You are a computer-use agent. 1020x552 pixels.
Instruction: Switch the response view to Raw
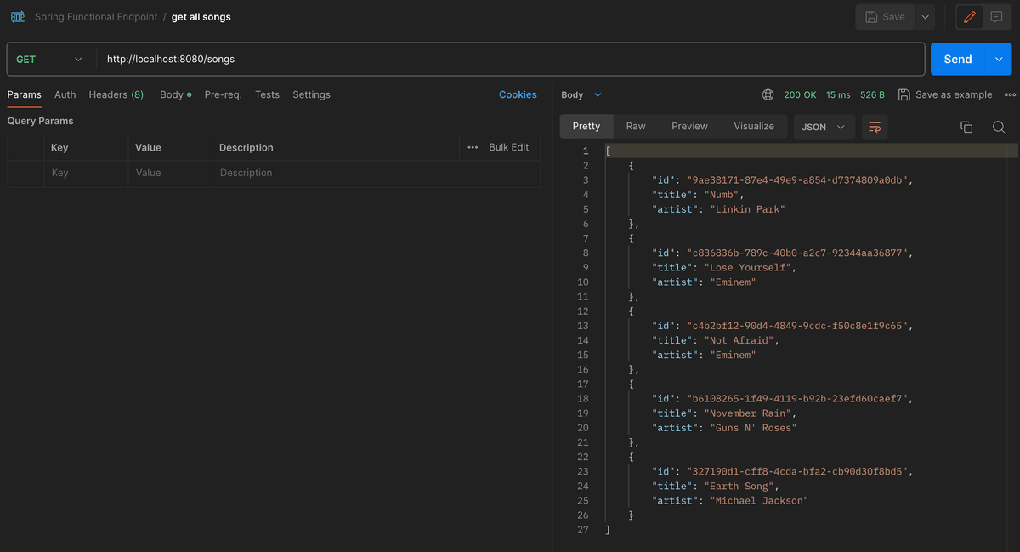[636, 125]
